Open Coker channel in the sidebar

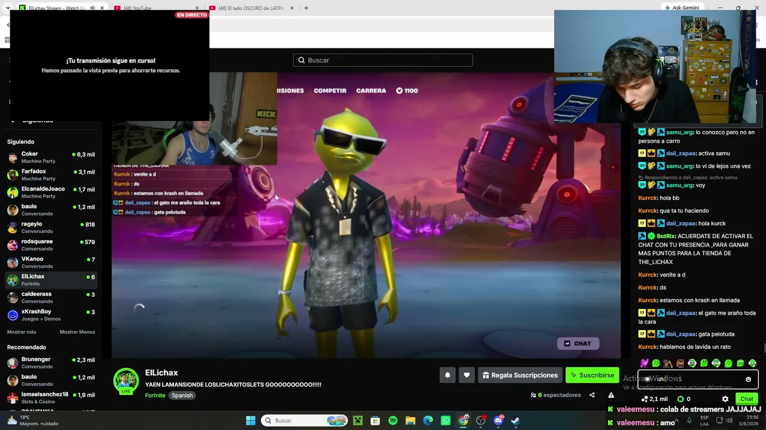51,157
